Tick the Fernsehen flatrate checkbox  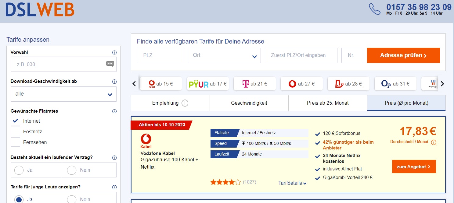click(16, 142)
